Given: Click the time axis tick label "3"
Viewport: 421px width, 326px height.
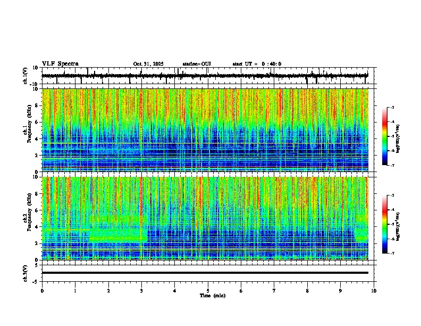Looking at the screenshot, I should point(141,291).
